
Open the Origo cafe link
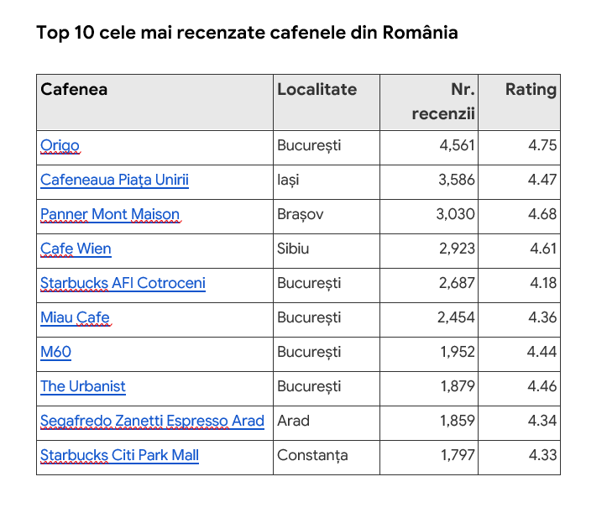coord(60,145)
